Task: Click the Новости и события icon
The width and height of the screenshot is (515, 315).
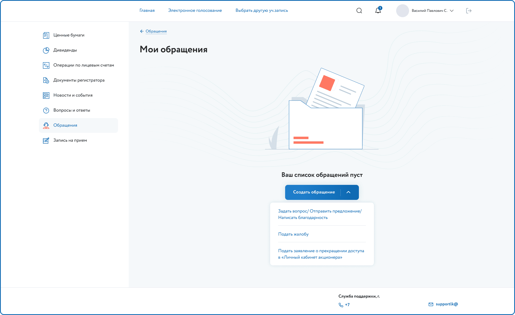Action: pos(46,95)
